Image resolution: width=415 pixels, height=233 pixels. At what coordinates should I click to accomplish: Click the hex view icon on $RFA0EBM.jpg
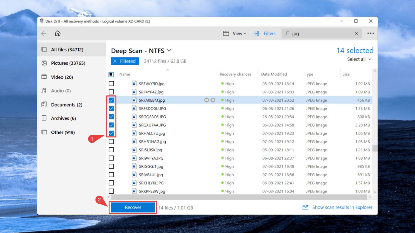213,100
